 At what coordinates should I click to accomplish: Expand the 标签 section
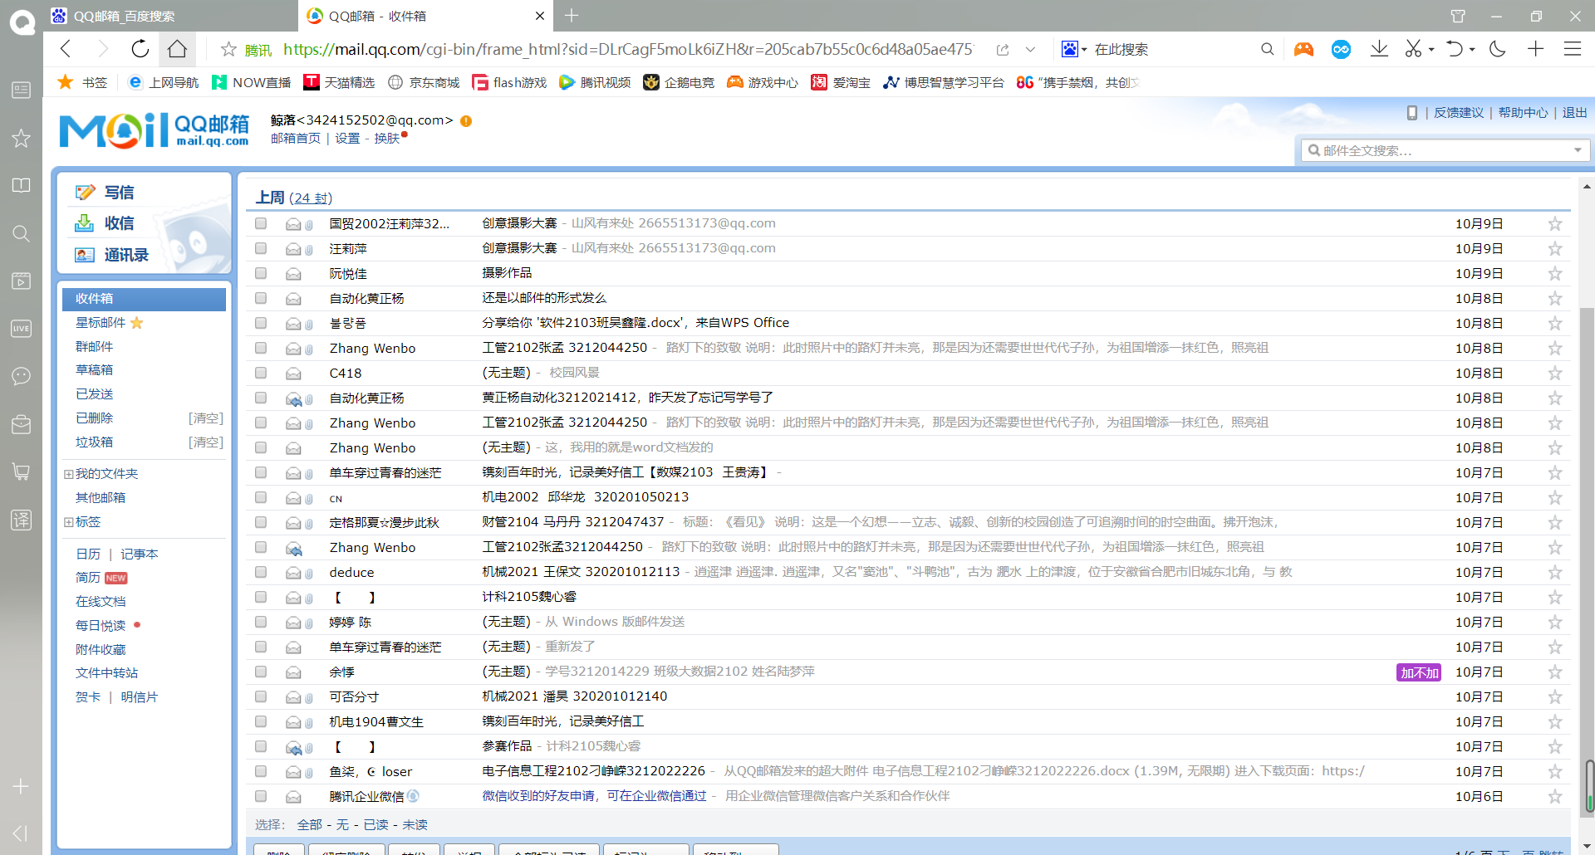tap(68, 521)
